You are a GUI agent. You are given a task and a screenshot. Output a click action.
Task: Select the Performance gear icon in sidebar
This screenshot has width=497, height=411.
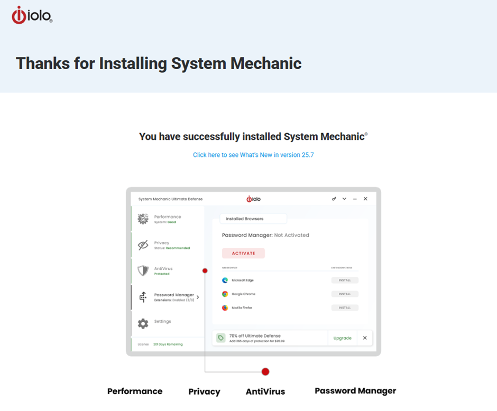[x=143, y=219]
